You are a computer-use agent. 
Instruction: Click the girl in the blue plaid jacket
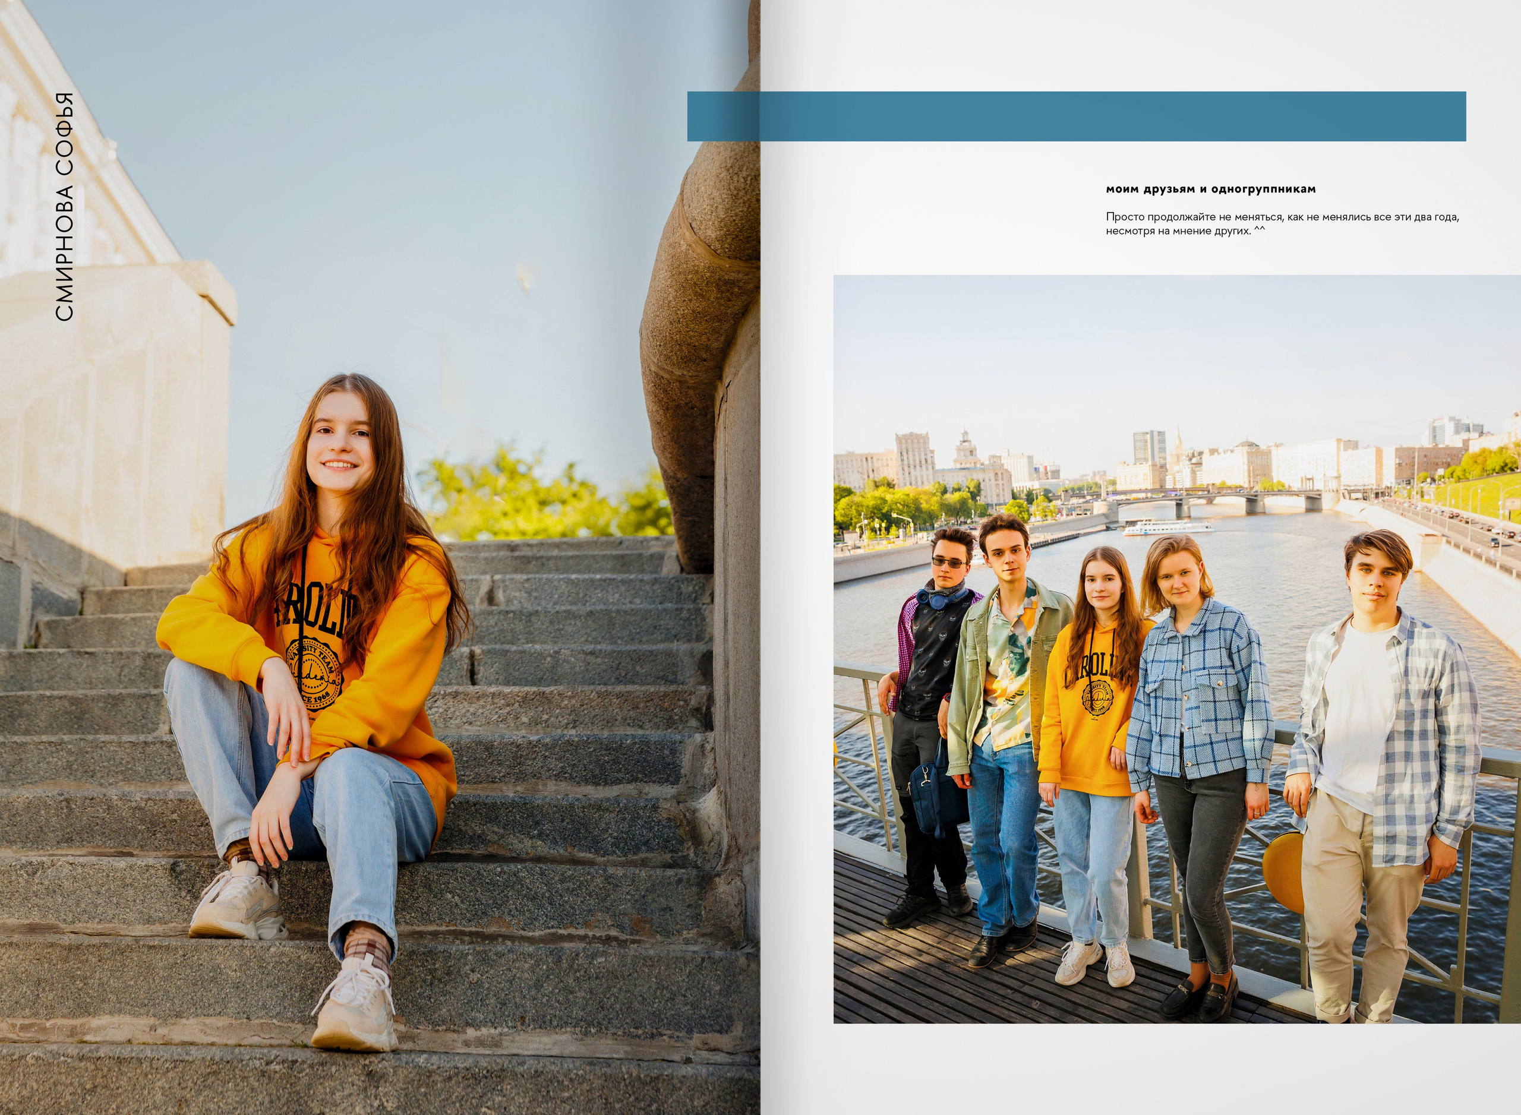(x=1198, y=695)
